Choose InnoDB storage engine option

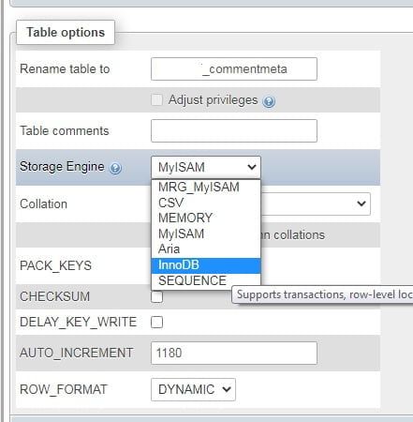(x=206, y=265)
